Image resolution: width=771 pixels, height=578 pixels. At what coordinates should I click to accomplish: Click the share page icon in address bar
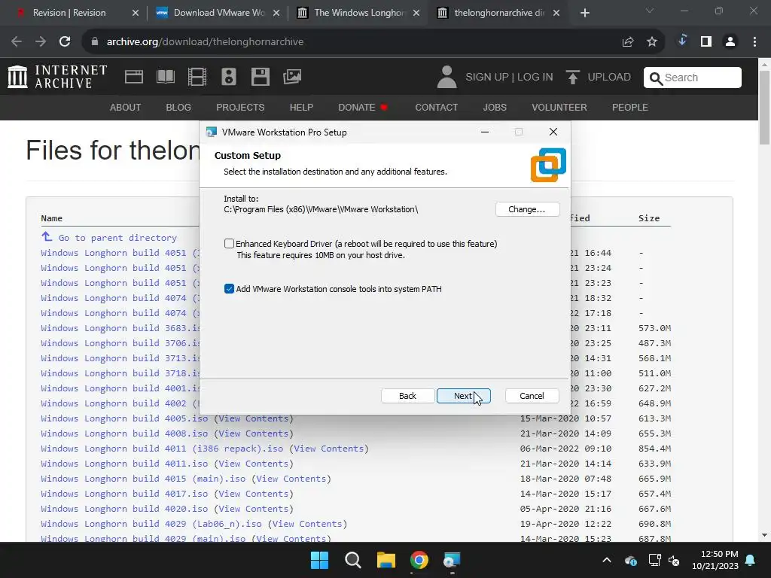pos(628,42)
